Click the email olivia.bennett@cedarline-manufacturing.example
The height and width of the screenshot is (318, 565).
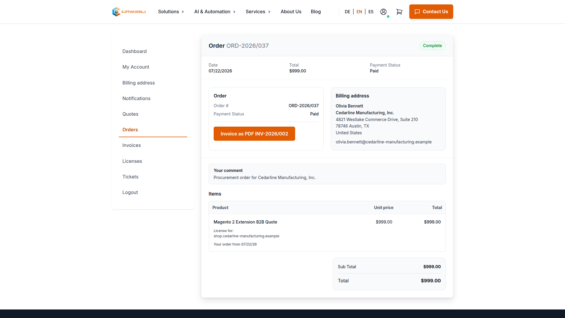(384, 142)
